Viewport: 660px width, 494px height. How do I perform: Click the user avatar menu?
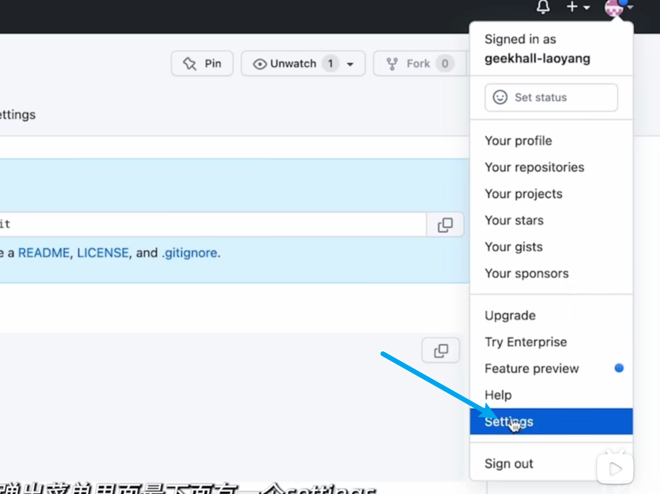point(618,7)
